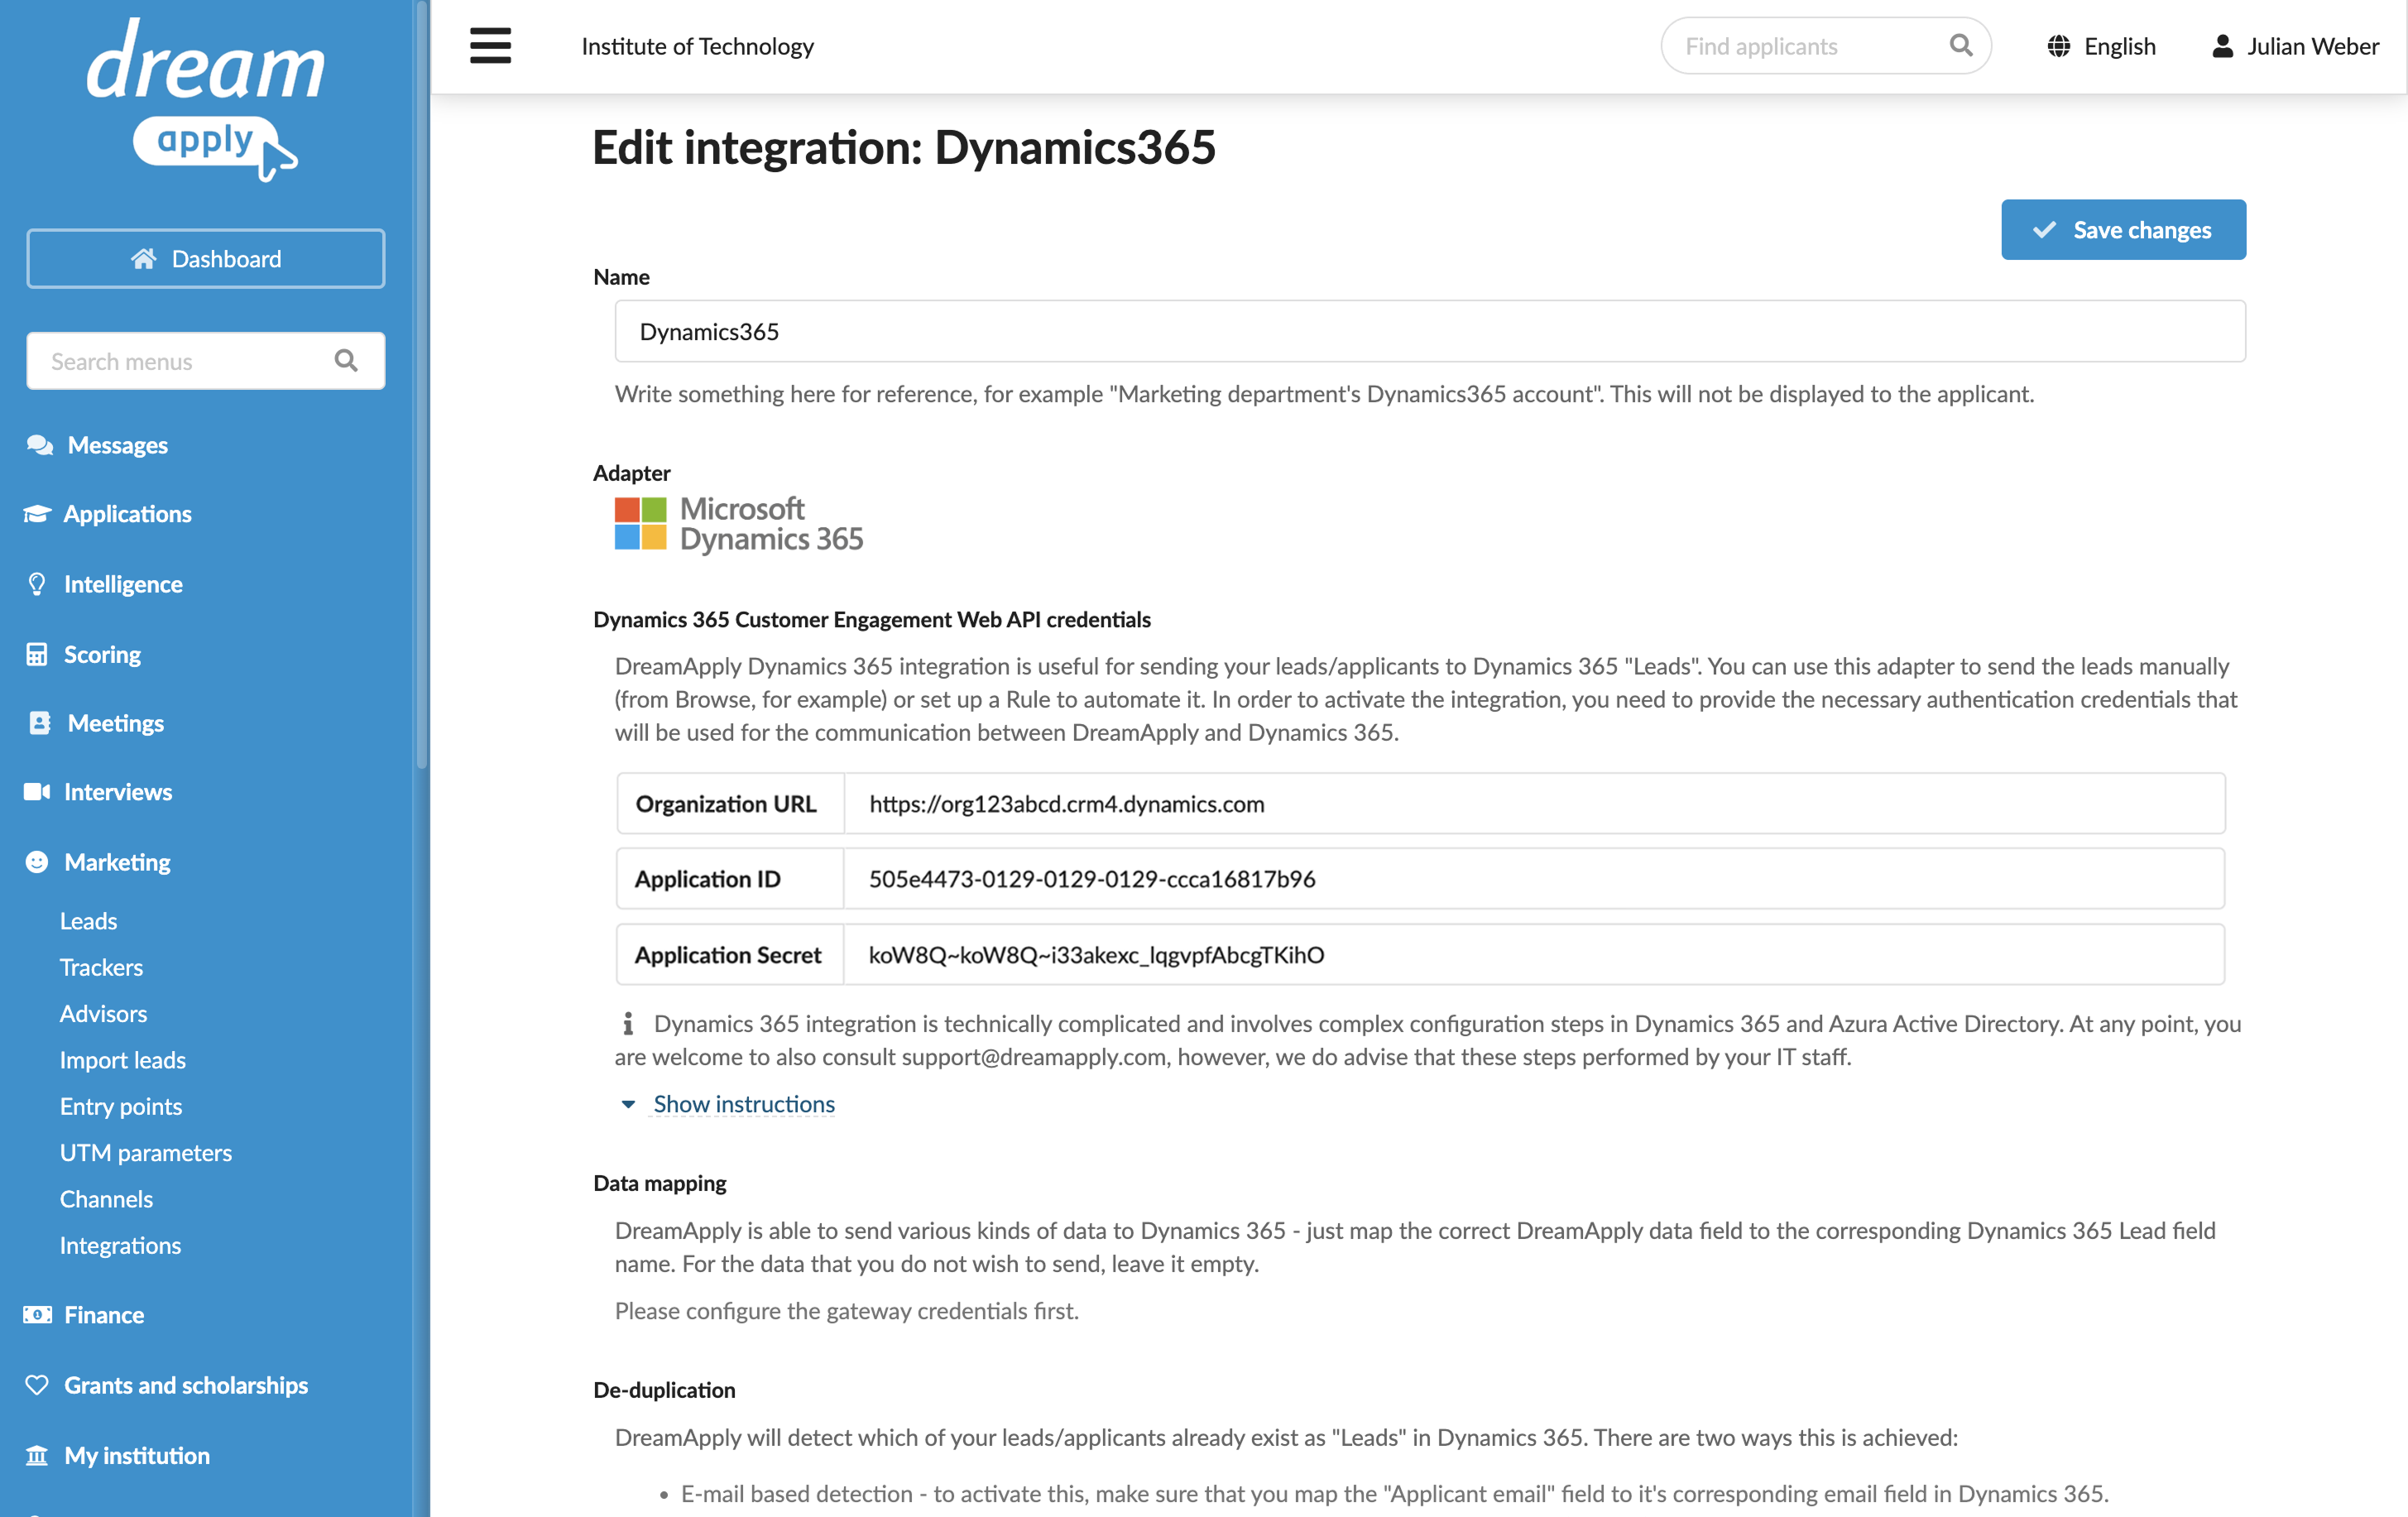Click the Save changes button
This screenshot has height=1517, width=2408.
(2123, 230)
